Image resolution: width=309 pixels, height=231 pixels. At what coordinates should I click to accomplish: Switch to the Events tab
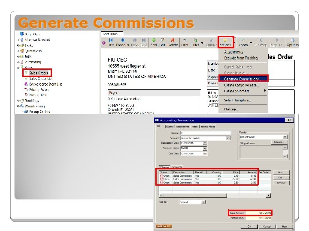coord(170,127)
